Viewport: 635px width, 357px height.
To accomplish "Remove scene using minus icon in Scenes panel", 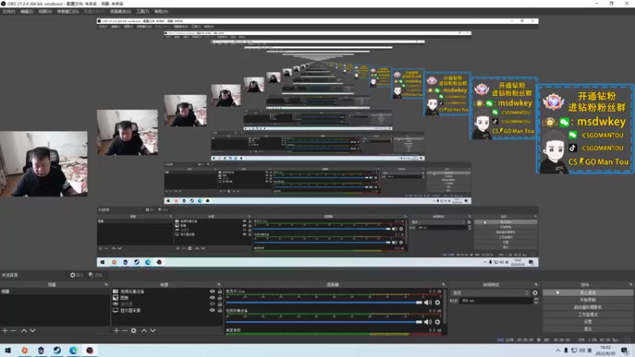I will pyautogui.click(x=13, y=331).
